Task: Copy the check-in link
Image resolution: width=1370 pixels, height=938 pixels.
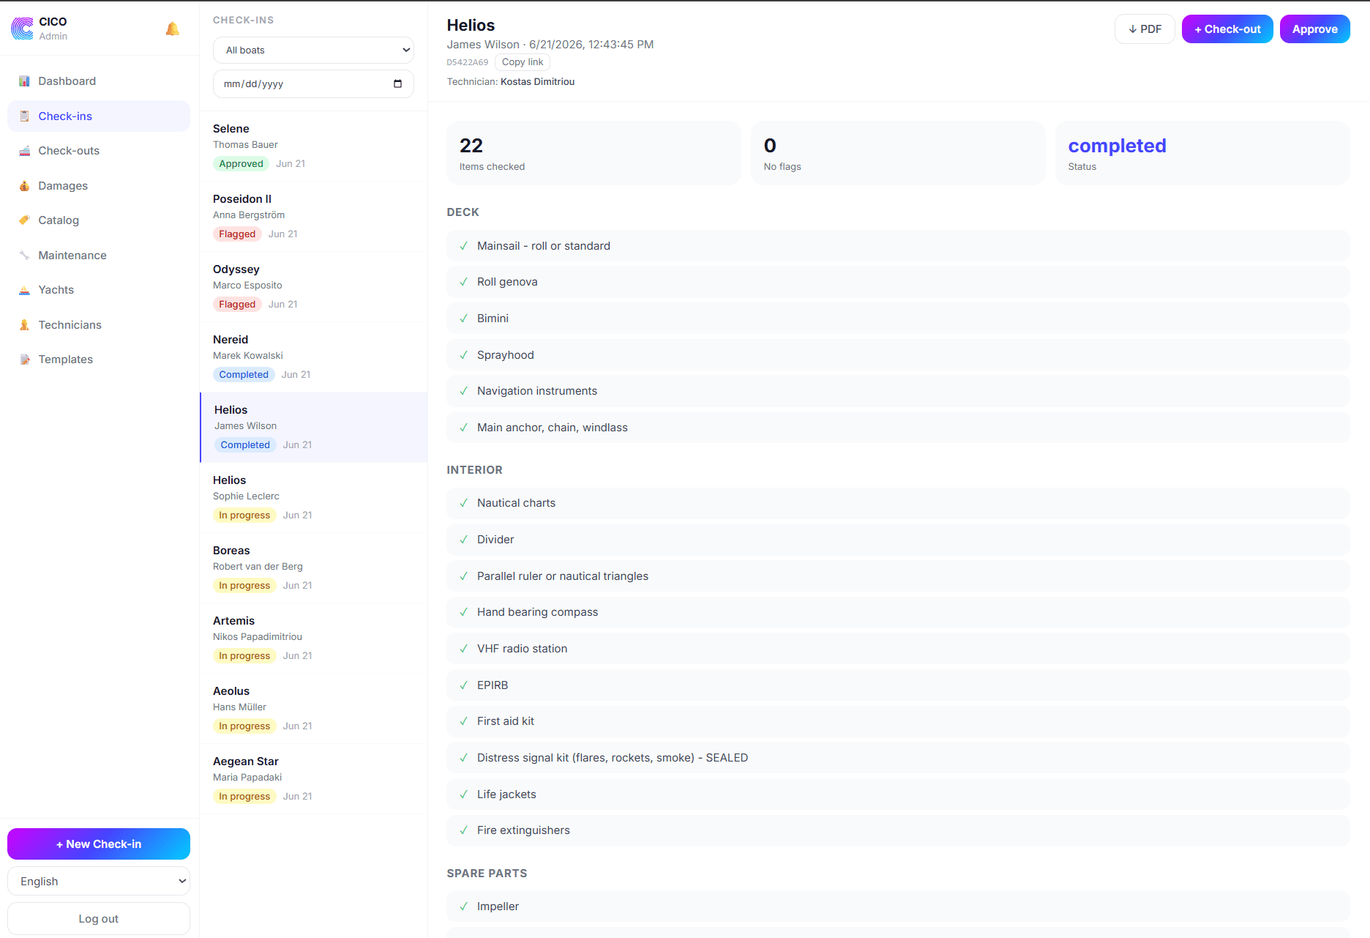Action: [523, 62]
